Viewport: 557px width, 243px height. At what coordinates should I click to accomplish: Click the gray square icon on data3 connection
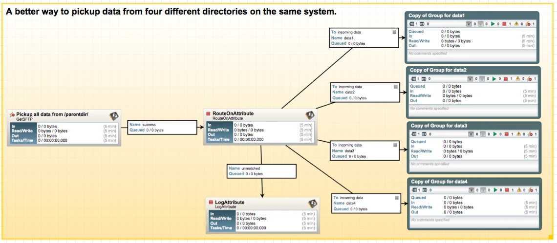[x=395, y=145]
